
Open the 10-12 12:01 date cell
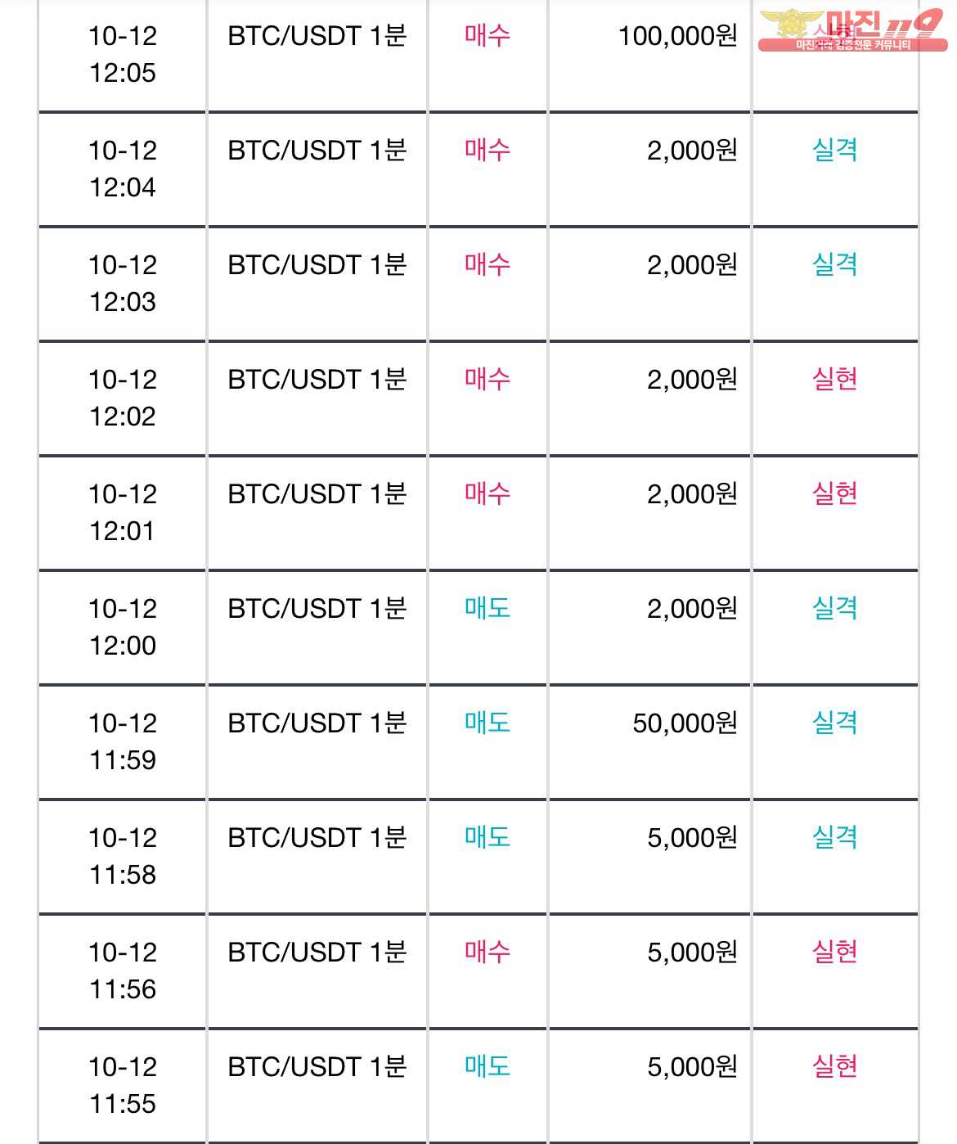[123, 512]
